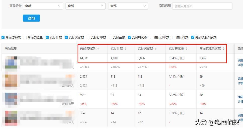Open the third 全部 category dropdown
Screen dimensions: 243x129
pos(128,6)
